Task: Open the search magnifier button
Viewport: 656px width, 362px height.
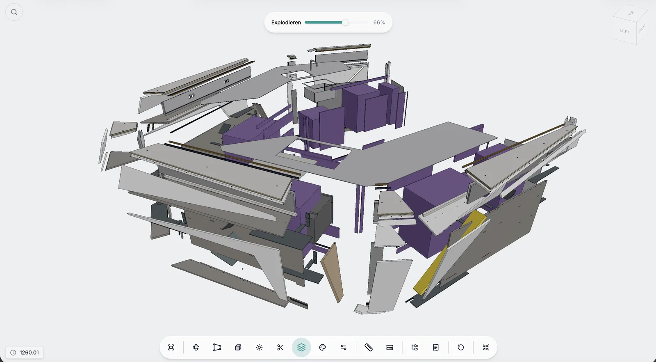Action: [14, 12]
